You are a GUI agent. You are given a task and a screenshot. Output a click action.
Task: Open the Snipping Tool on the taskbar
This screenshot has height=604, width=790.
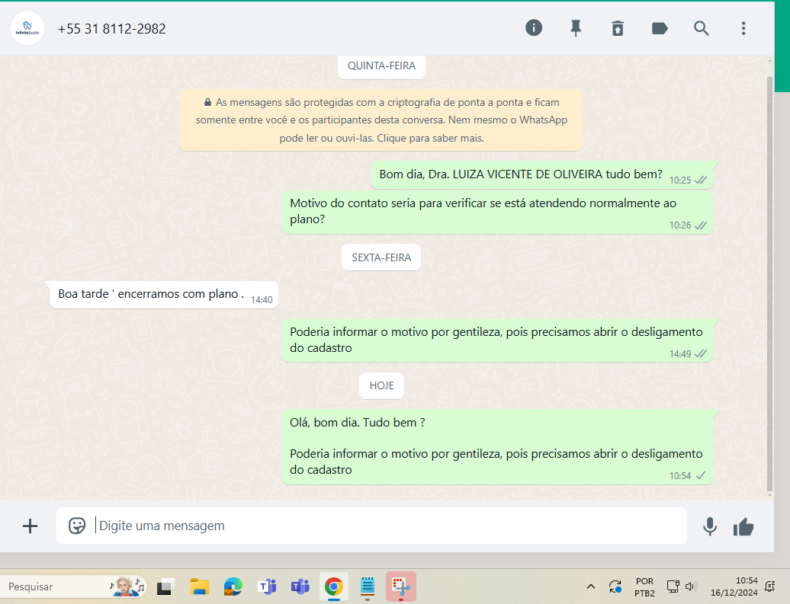[x=401, y=586]
